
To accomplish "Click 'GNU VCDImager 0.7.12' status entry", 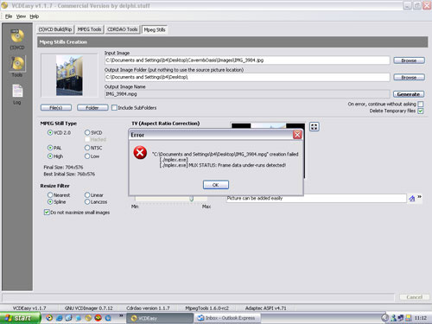I will coord(89,308).
